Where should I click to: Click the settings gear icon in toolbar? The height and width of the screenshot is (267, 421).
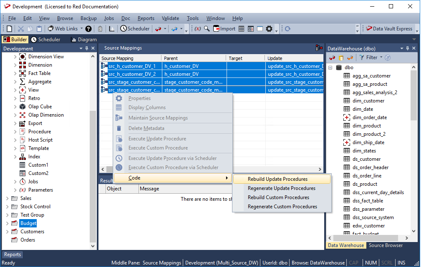tap(269, 29)
